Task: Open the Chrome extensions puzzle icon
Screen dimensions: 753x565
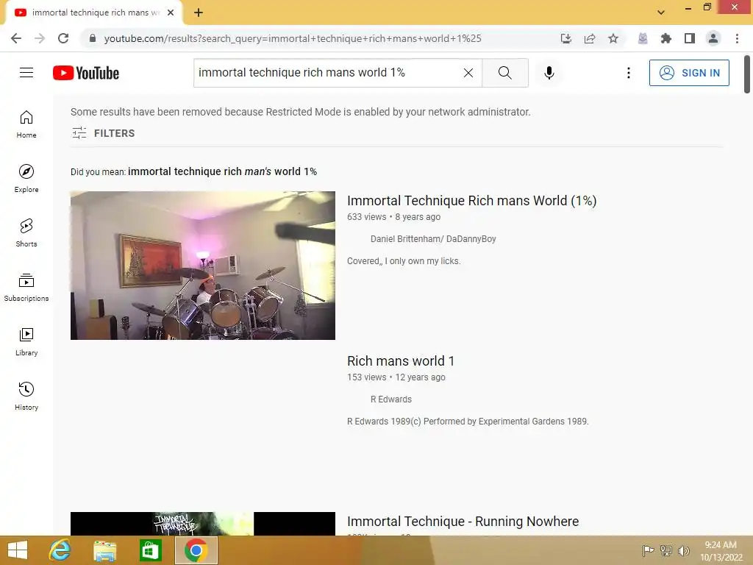Action: pos(666,38)
